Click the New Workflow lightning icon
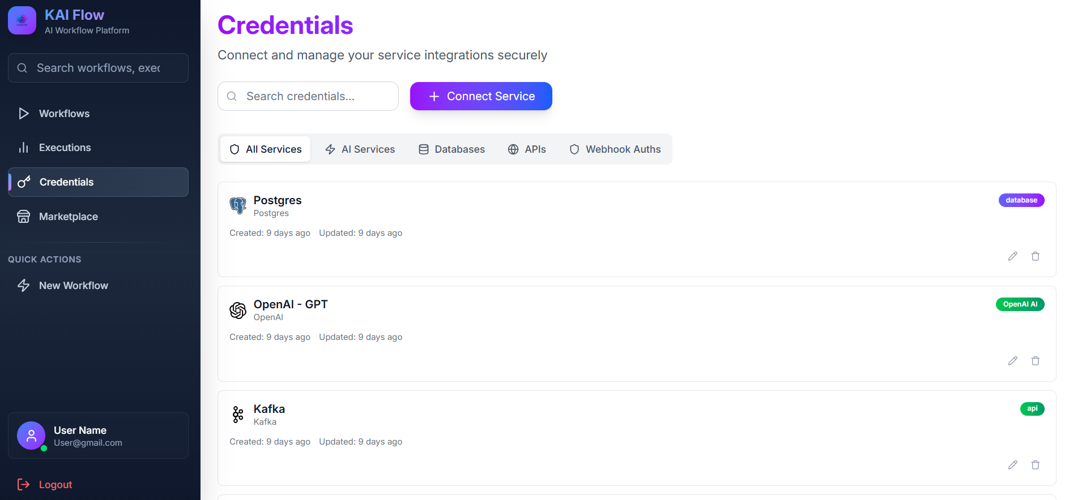This screenshot has height=500, width=1069. pyautogui.click(x=23, y=286)
